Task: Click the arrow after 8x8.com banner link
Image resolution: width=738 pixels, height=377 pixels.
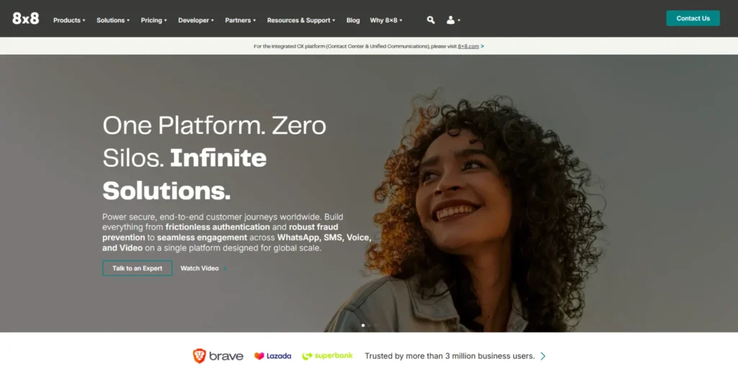Action: [482, 46]
